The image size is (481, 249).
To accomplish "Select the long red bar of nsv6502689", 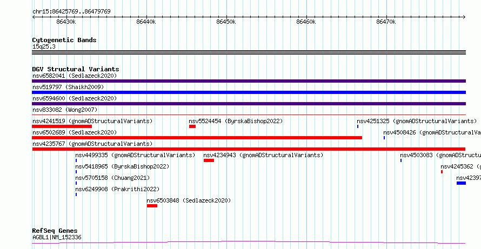I will click(x=197, y=138).
